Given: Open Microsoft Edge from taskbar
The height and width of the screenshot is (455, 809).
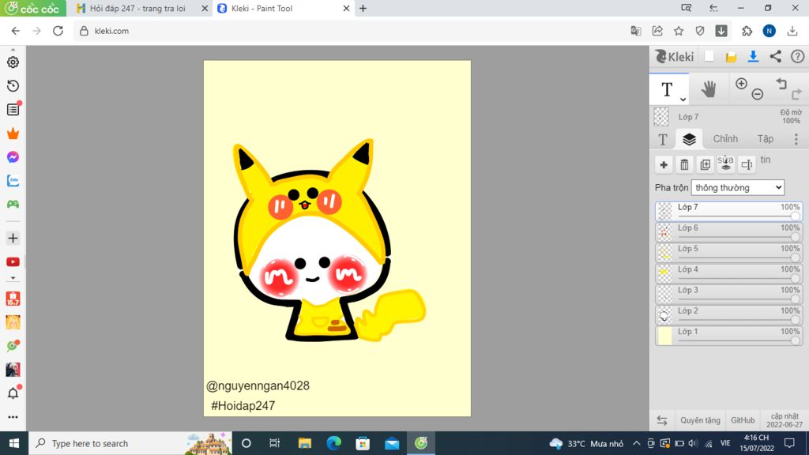Looking at the screenshot, I should (334, 444).
